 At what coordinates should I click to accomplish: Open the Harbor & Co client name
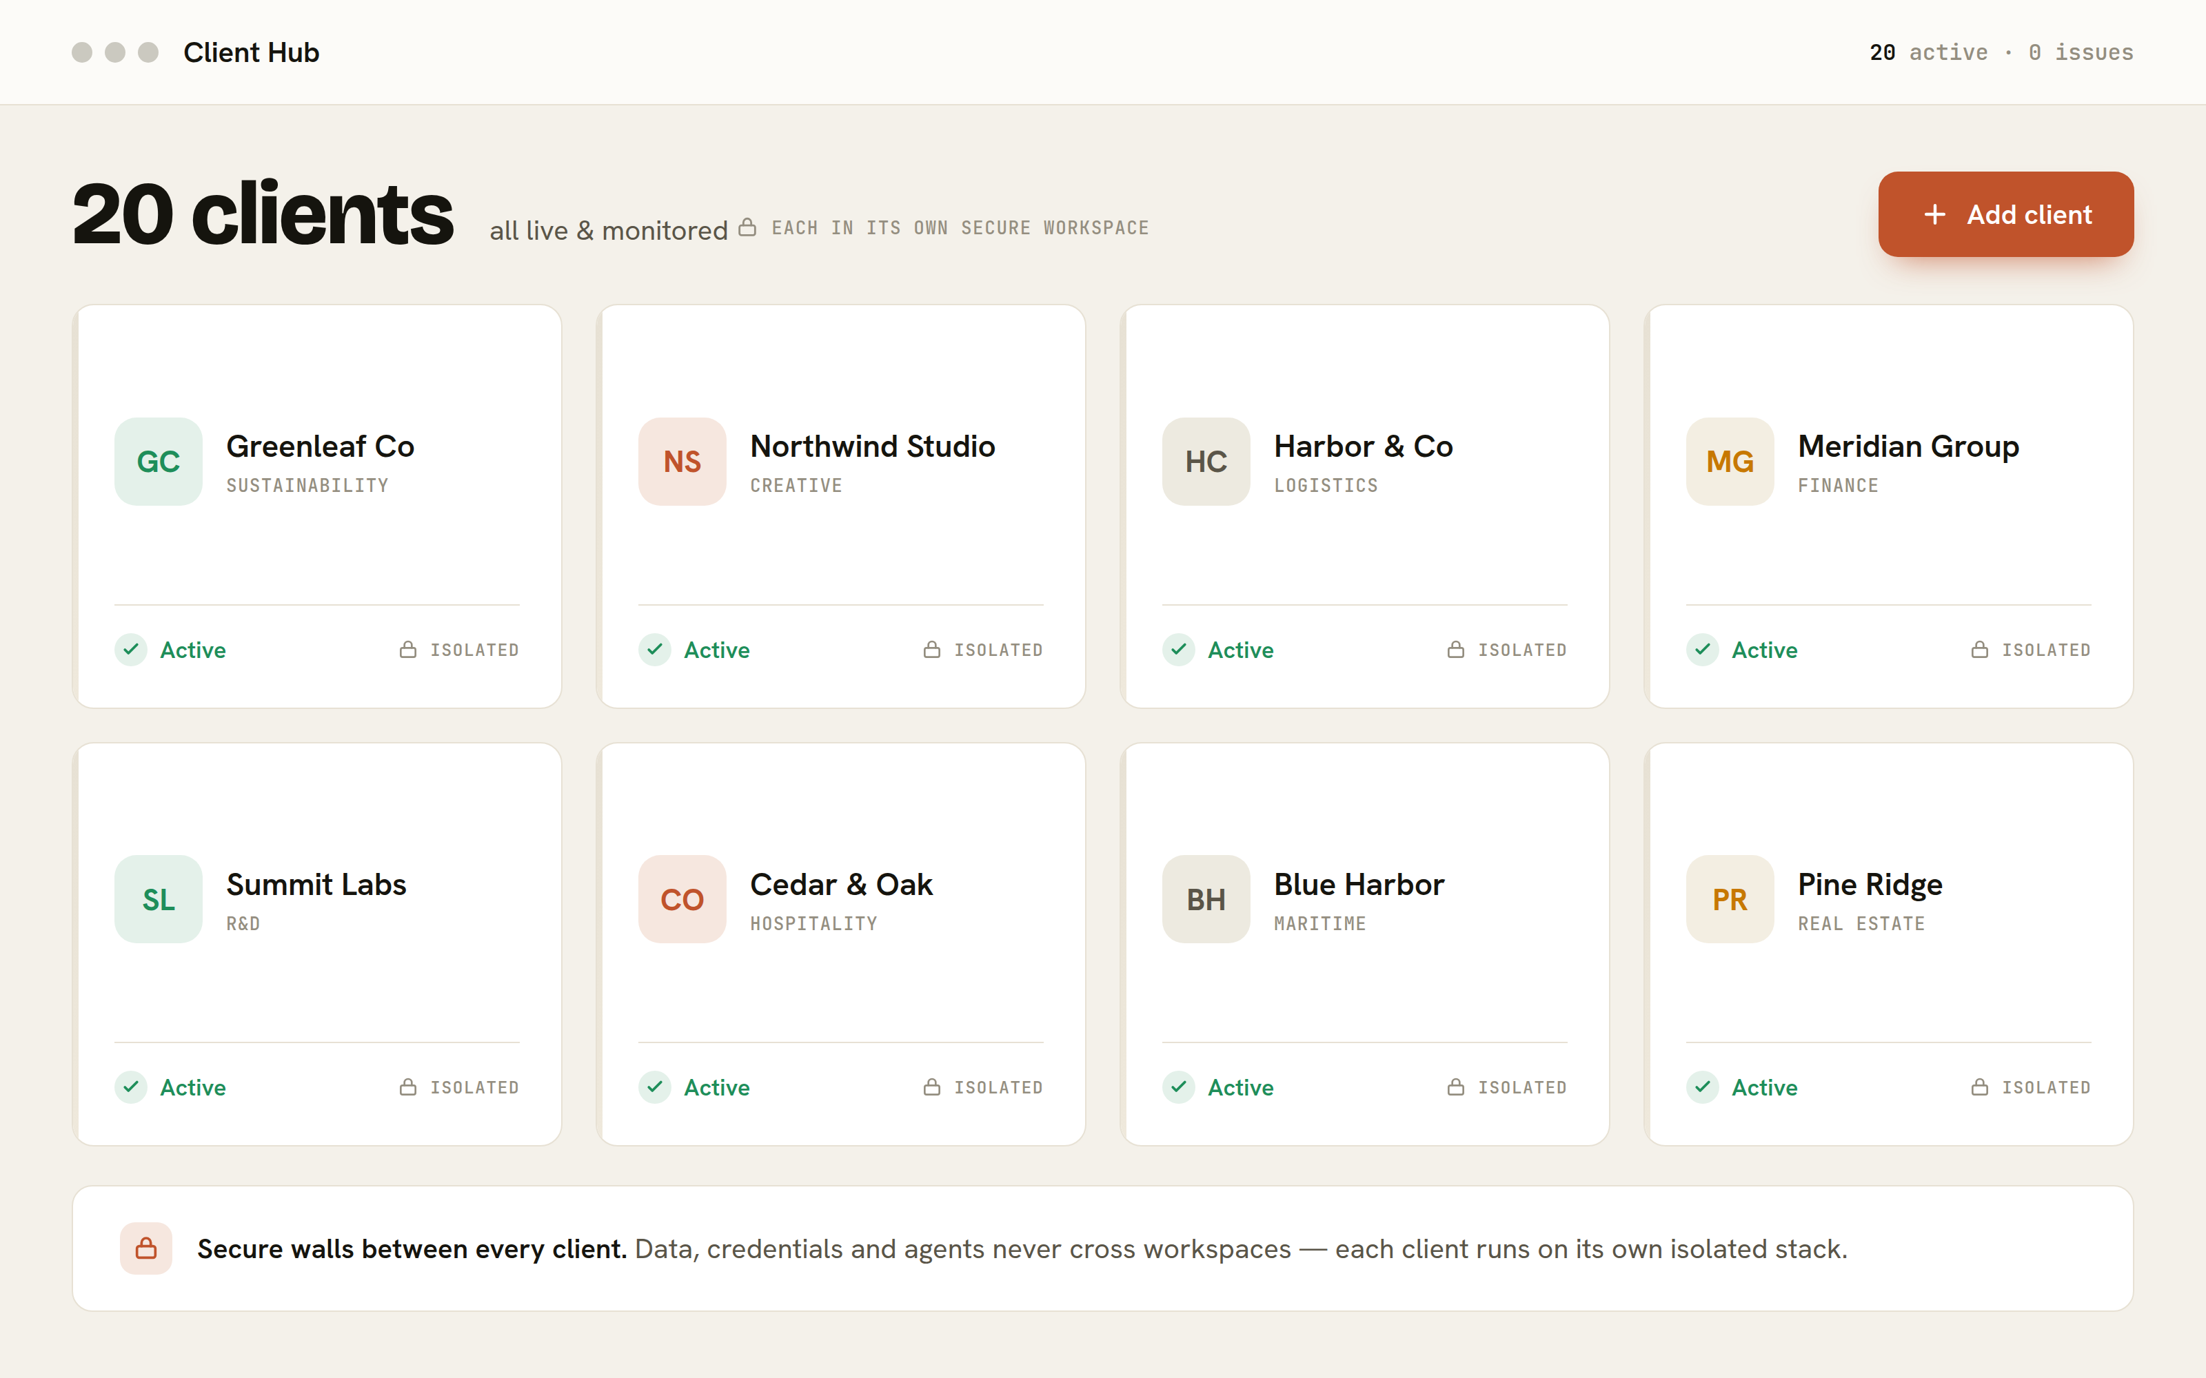(x=1363, y=446)
